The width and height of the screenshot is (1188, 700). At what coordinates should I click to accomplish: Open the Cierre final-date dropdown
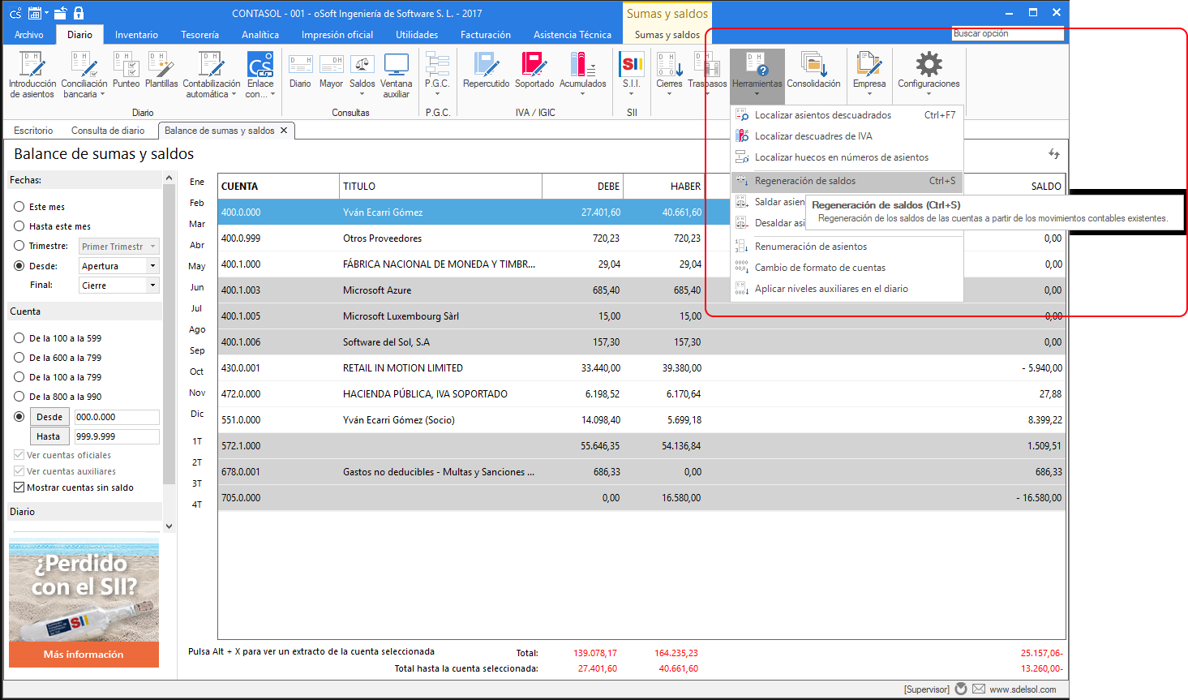click(152, 286)
